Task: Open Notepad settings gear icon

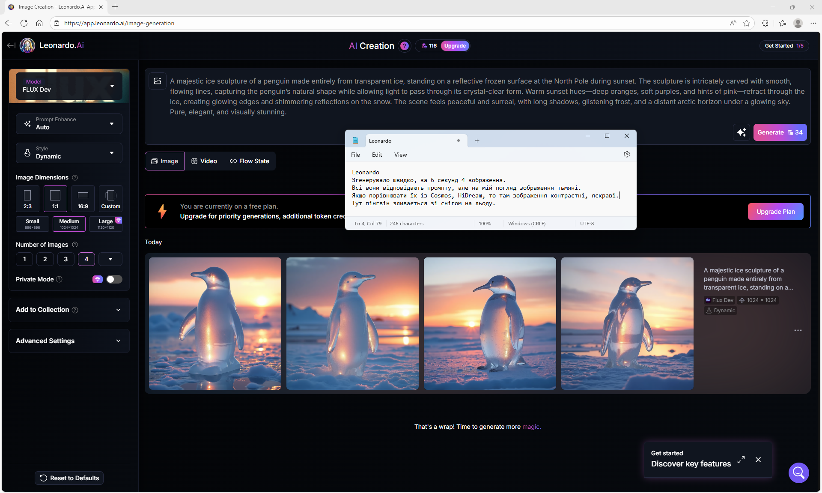Action: click(626, 155)
